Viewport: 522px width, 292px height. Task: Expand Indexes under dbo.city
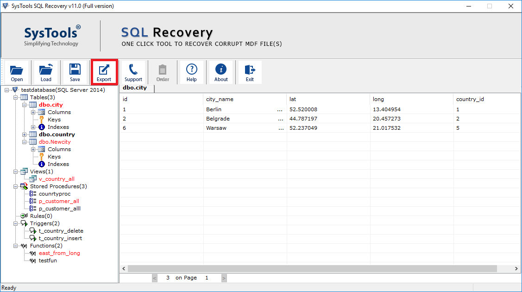pyautogui.click(x=33, y=127)
